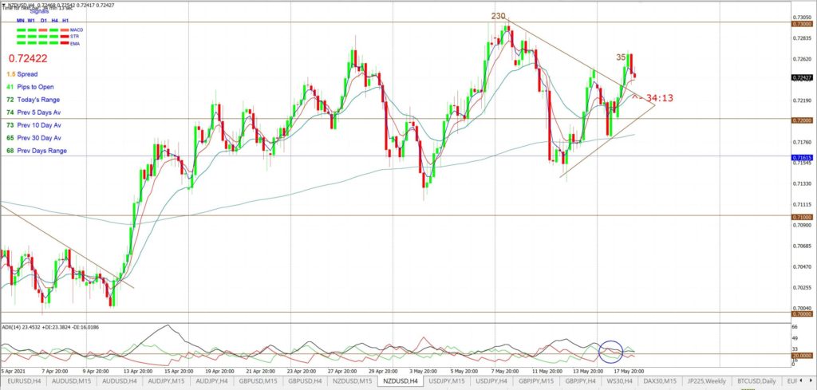The image size is (817, 390).
Task: Open the USDJPY,M15 tab
Action: tap(448, 382)
